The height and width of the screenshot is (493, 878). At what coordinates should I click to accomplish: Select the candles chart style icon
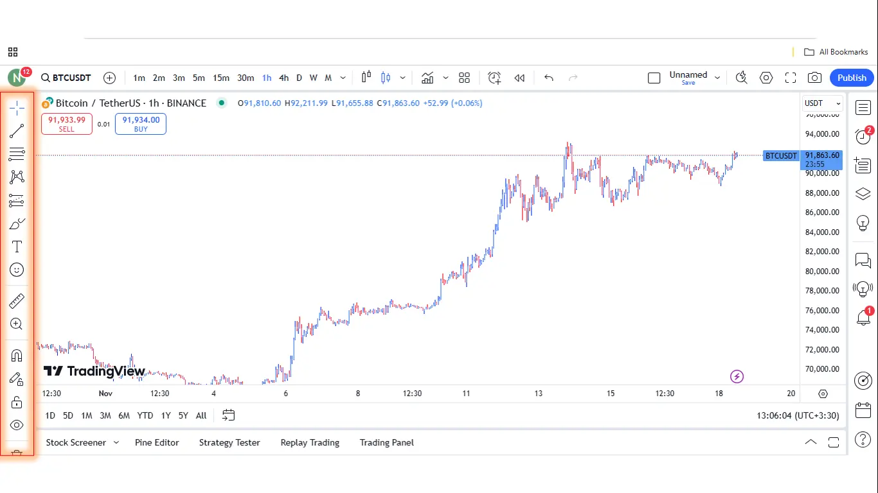coord(386,78)
